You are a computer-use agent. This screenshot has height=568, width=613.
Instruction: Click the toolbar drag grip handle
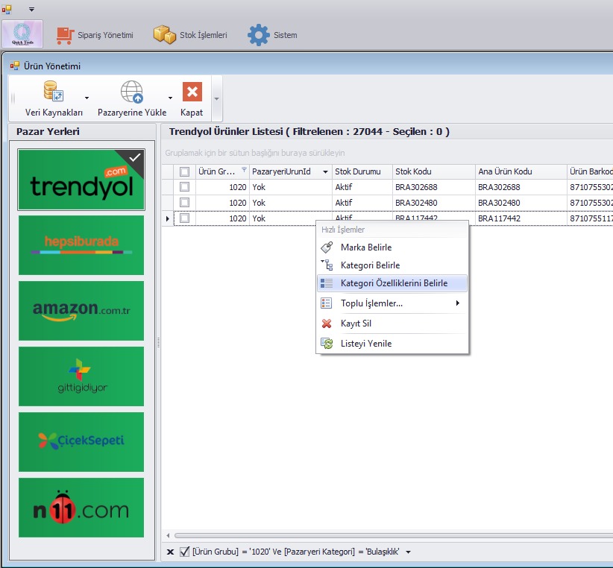pos(13,98)
